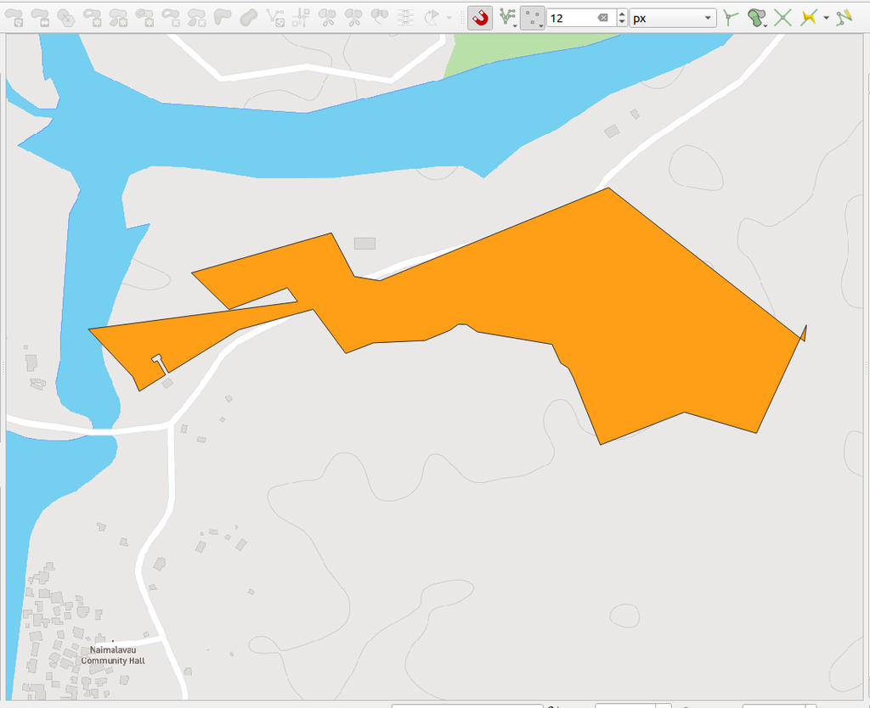870x708 pixels.
Task: Toggle snapping on intersection
Action: coord(782,18)
